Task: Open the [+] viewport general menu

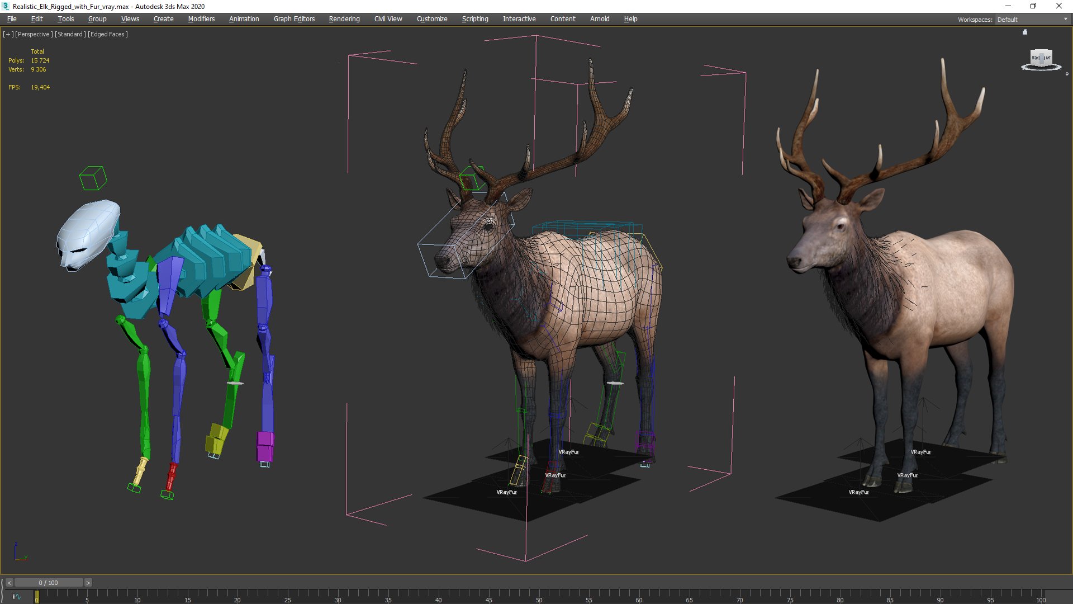Action: click(x=8, y=34)
